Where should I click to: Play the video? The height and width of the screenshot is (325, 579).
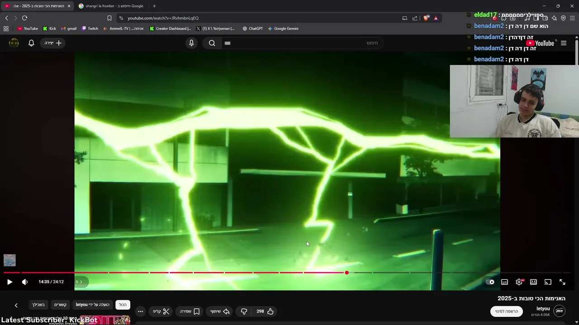pyautogui.click(x=9, y=282)
